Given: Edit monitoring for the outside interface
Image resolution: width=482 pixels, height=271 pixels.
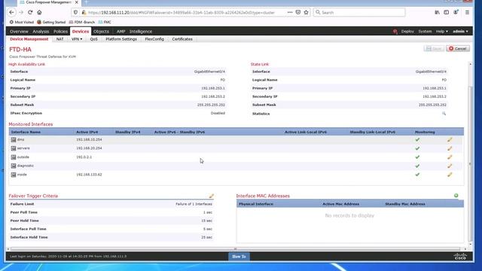Looking at the screenshot, I should (x=450, y=157).
